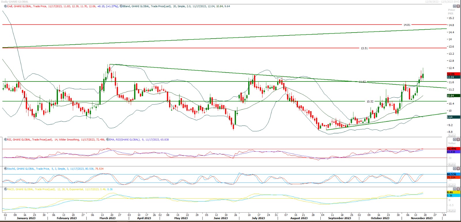Click the date range text at top right
This screenshot has width=461, height=222.
(442, 2)
